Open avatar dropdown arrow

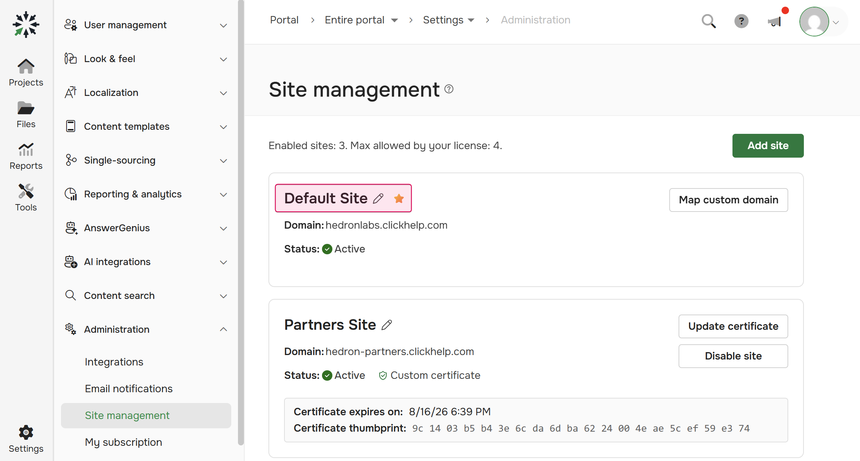[836, 22]
